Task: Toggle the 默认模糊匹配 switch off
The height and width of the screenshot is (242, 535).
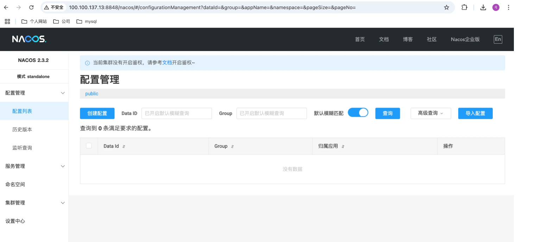Action: coord(358,113)
